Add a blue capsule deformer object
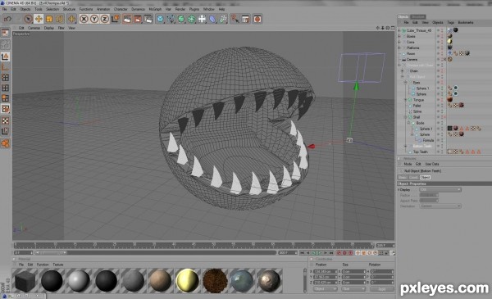This screenshot has width=492, height=299. 212,19
